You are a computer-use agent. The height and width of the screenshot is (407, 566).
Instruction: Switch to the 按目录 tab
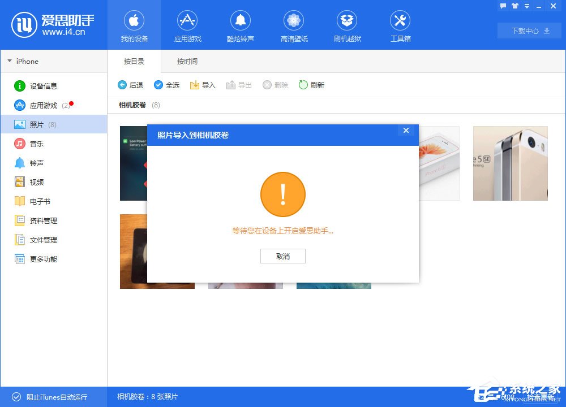coord(134,61)
